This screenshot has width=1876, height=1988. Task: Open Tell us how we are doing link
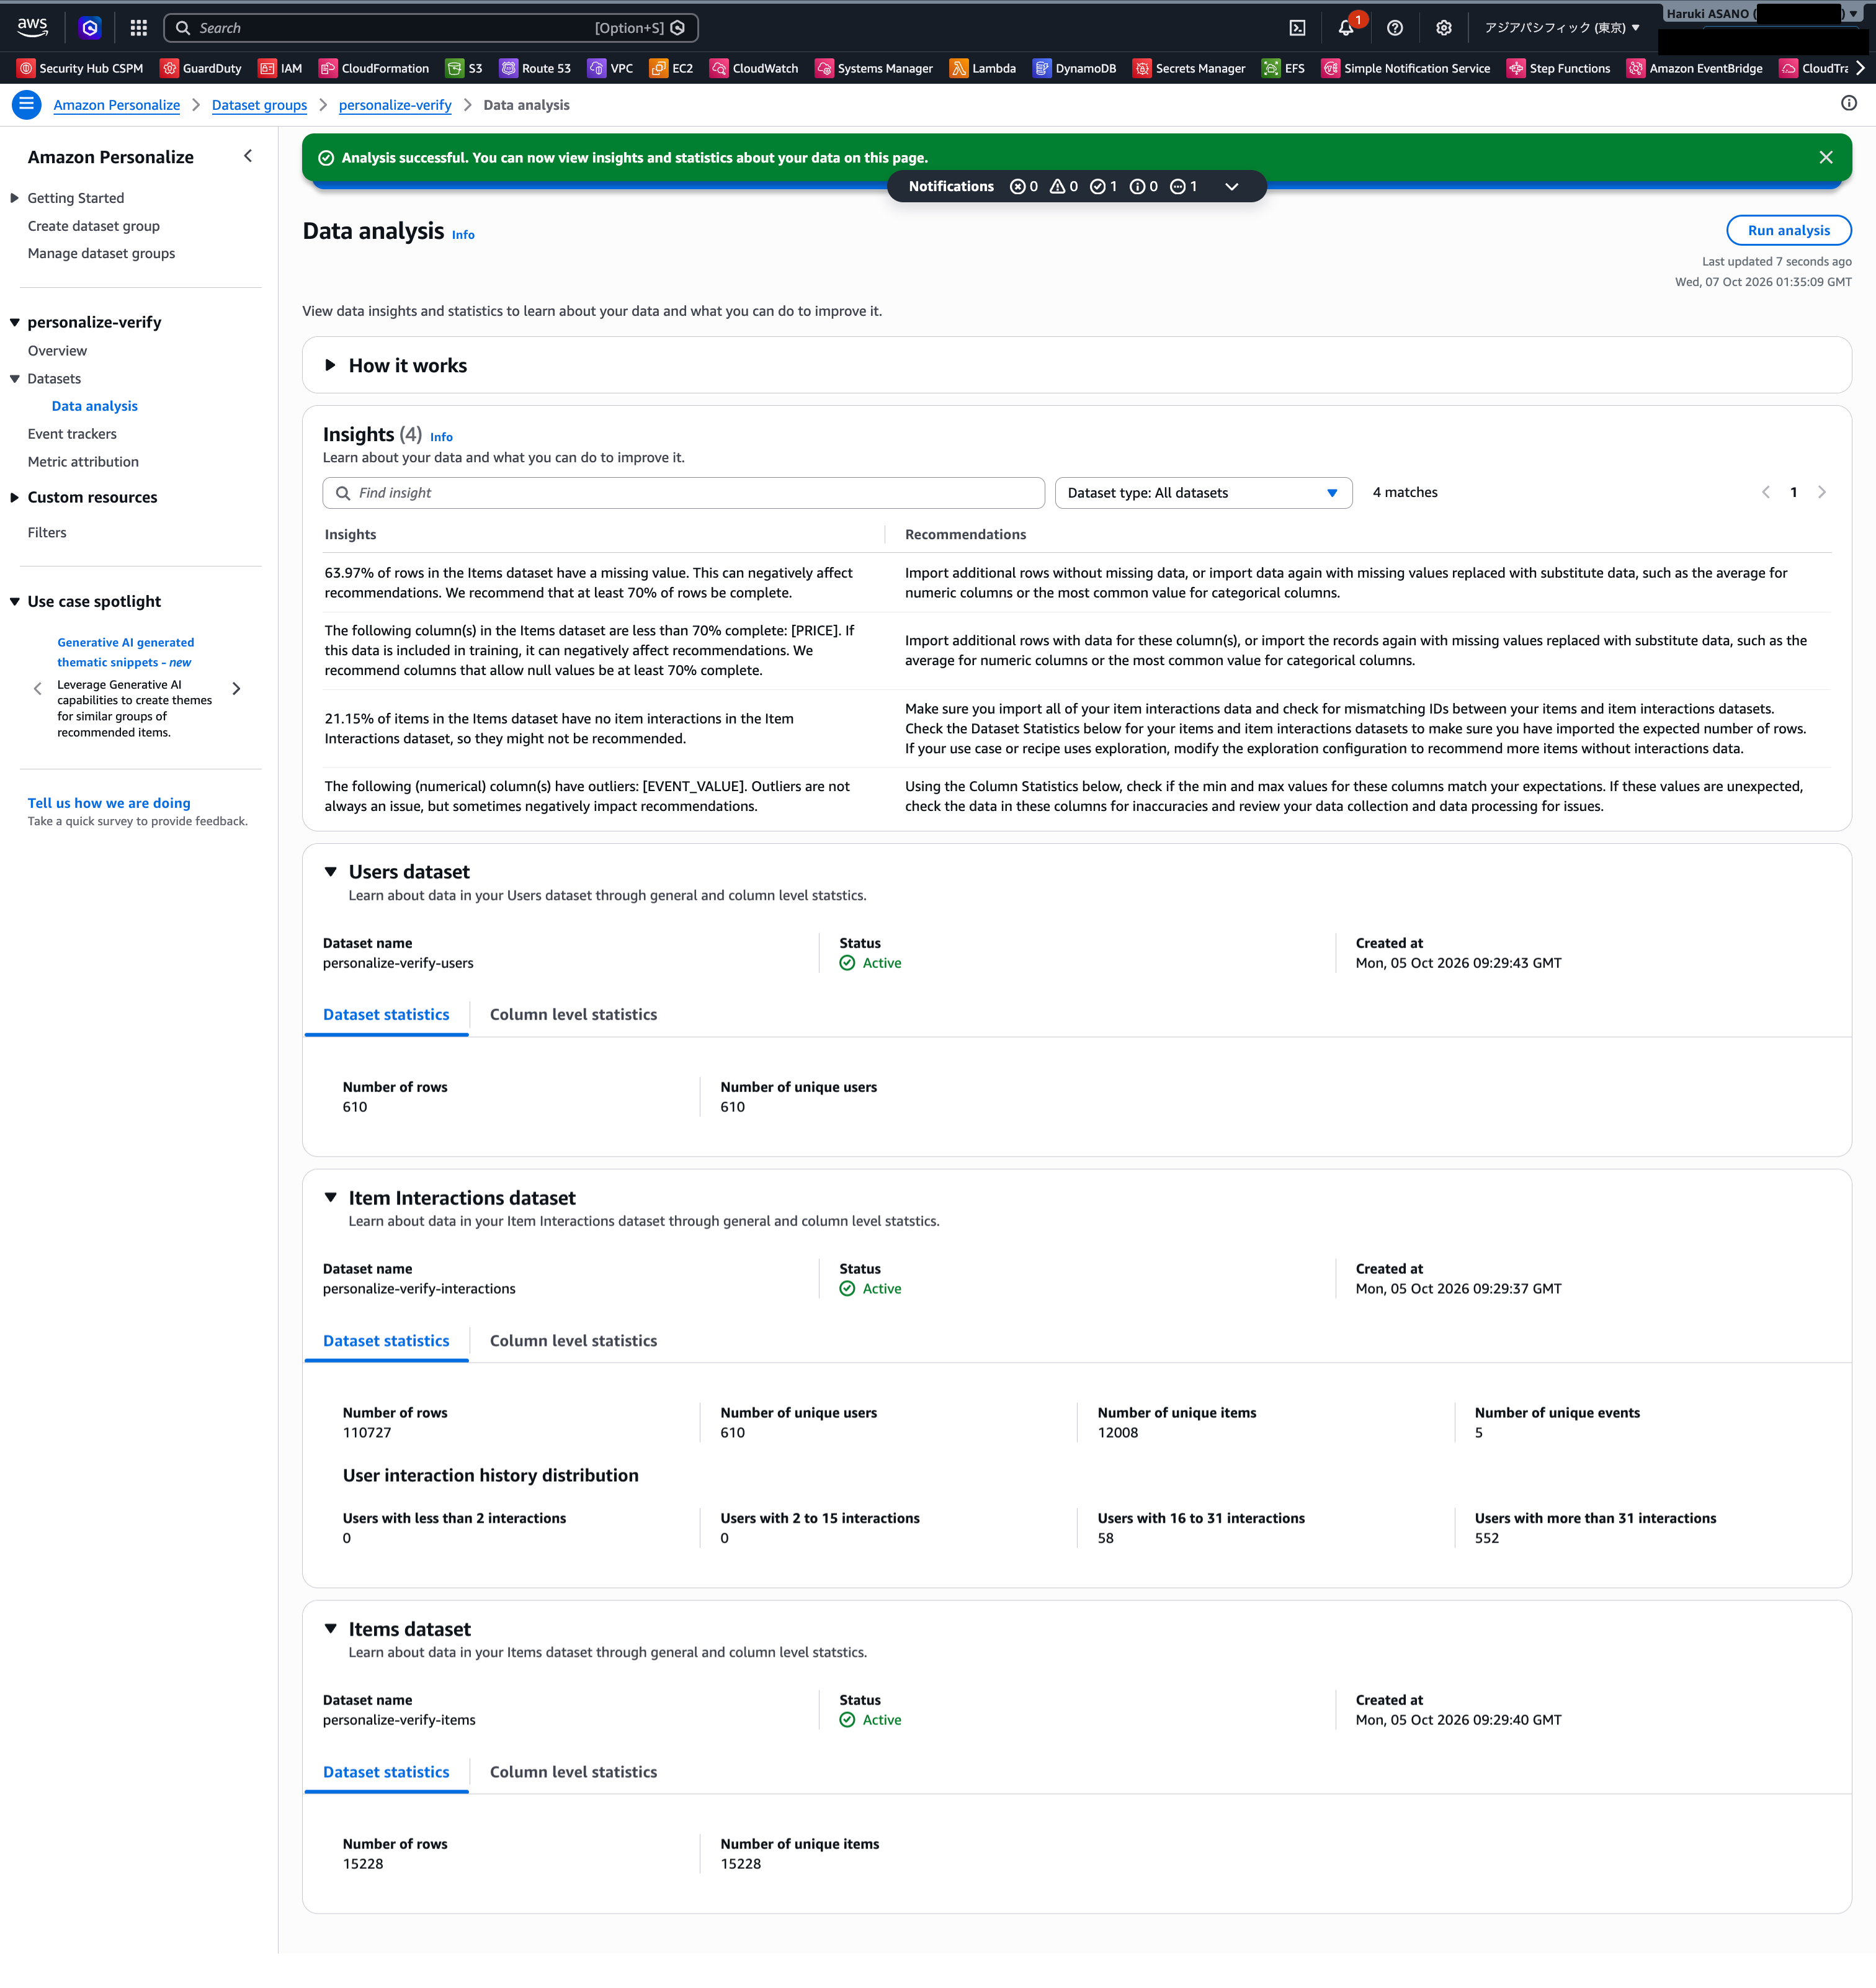109,803
